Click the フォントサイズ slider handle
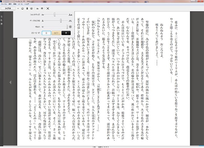 click(55, 15)
